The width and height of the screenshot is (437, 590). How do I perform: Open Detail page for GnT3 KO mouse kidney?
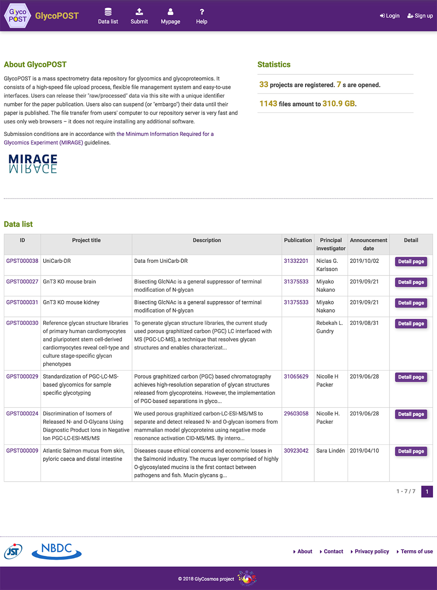[411, 303]
